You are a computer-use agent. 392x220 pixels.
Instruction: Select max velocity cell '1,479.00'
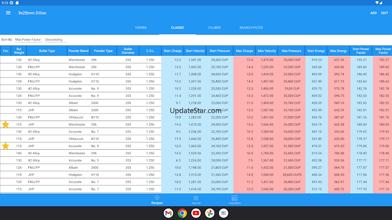click(x=267, y=60)
